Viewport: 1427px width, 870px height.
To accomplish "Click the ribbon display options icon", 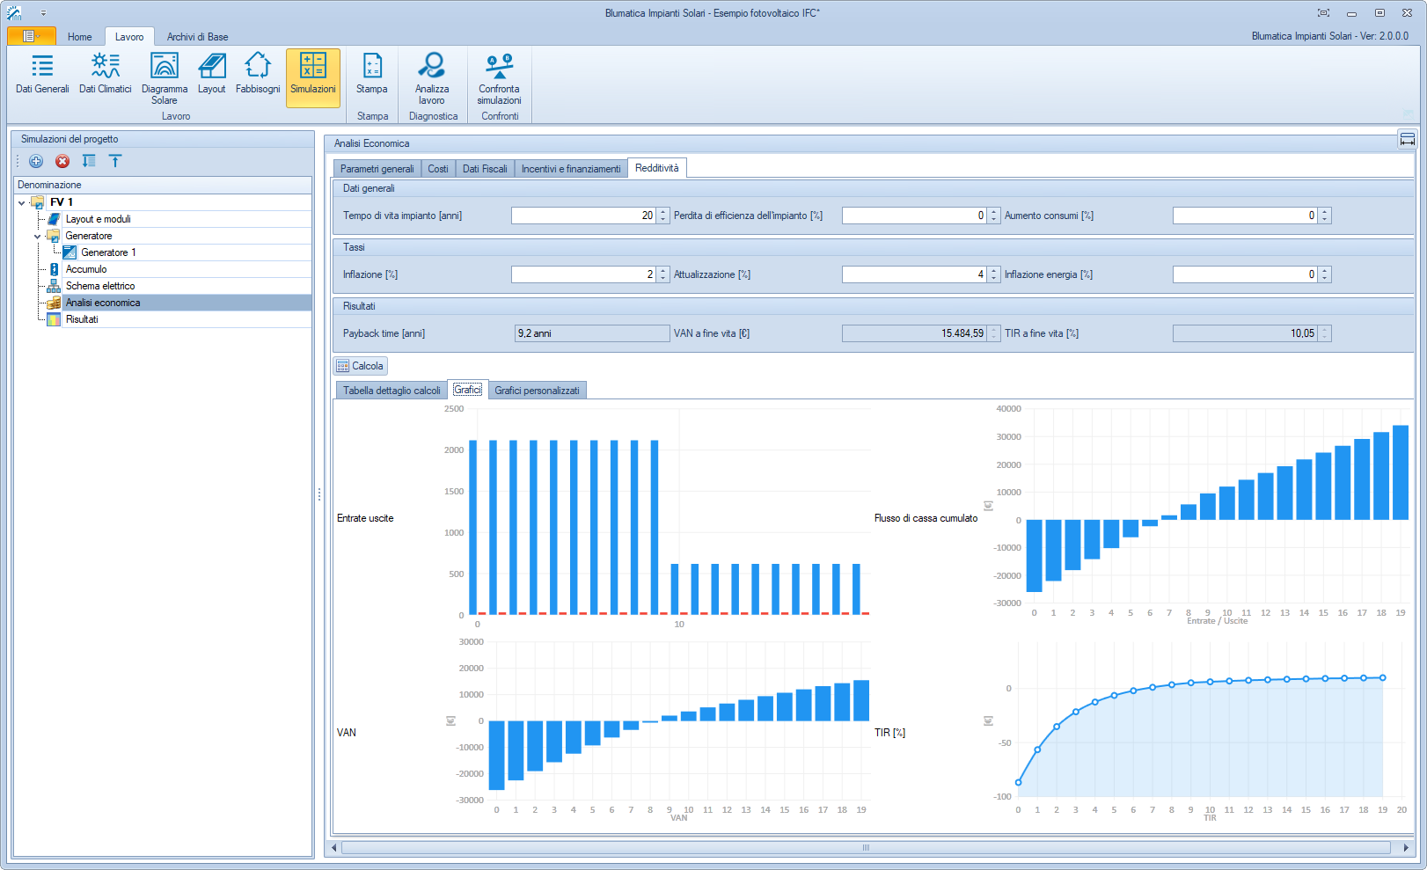I will click(1323, 12).
